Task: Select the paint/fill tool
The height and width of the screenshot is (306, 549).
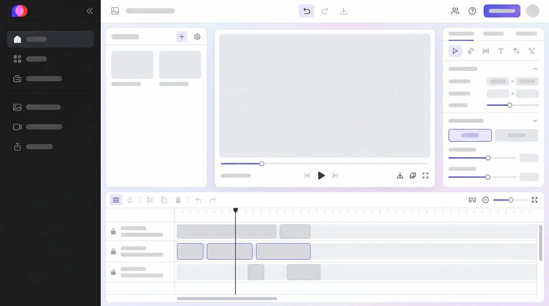Action: tap(471, 51)
